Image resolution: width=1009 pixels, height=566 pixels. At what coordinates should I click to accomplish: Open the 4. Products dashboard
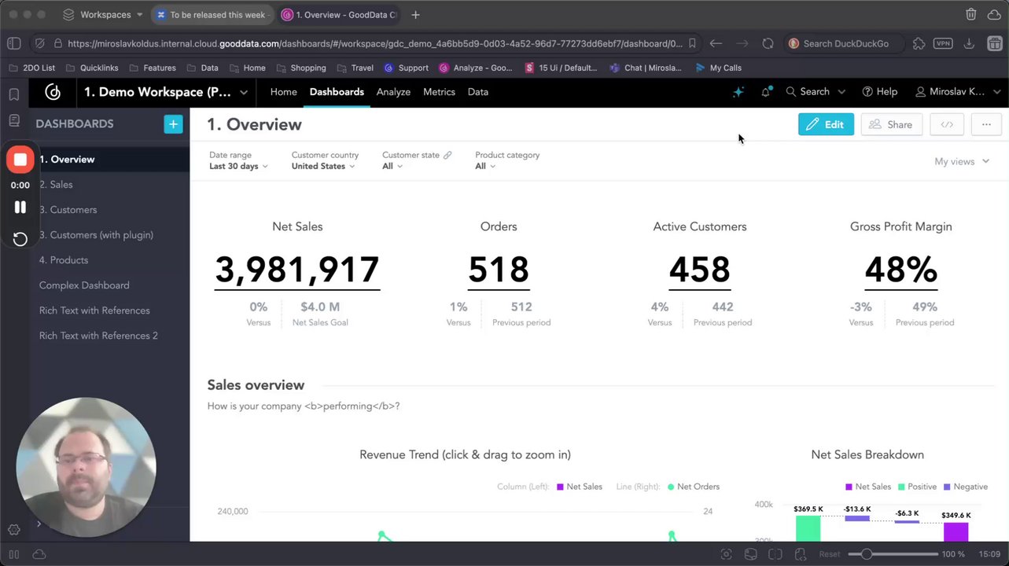(110, 260)
